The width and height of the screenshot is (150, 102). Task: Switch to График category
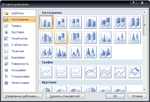pyautogui.click(x=20, y=26)
